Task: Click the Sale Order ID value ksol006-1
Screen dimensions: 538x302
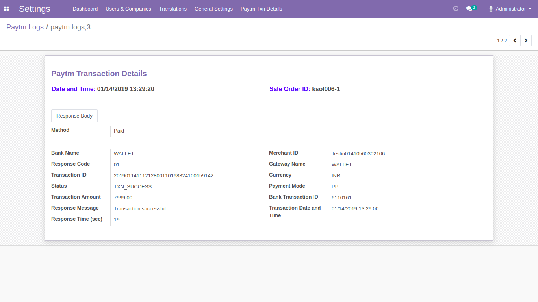Action: tap(326, 89)
